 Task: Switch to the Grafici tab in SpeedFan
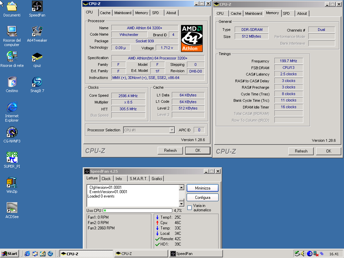(x=157, y=179)
